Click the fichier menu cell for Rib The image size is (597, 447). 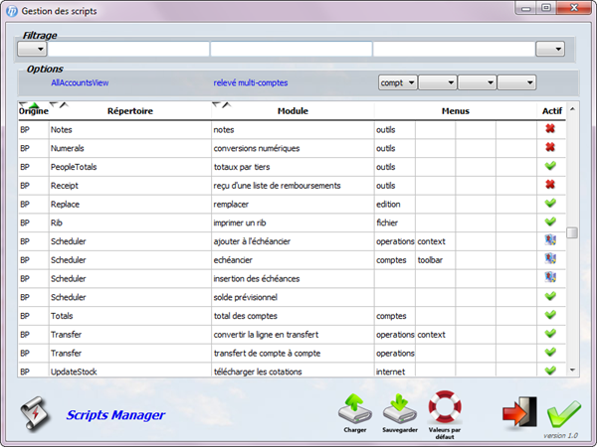(395, 223)
